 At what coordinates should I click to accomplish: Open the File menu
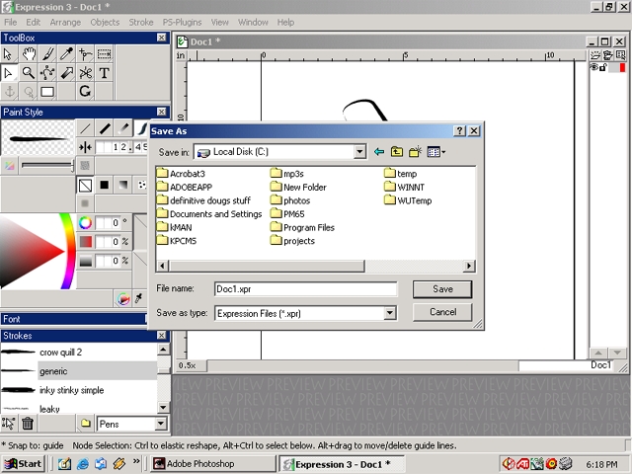click(x=11, y=22)
